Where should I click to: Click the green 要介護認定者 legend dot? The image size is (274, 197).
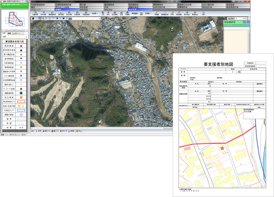point(21,55)
